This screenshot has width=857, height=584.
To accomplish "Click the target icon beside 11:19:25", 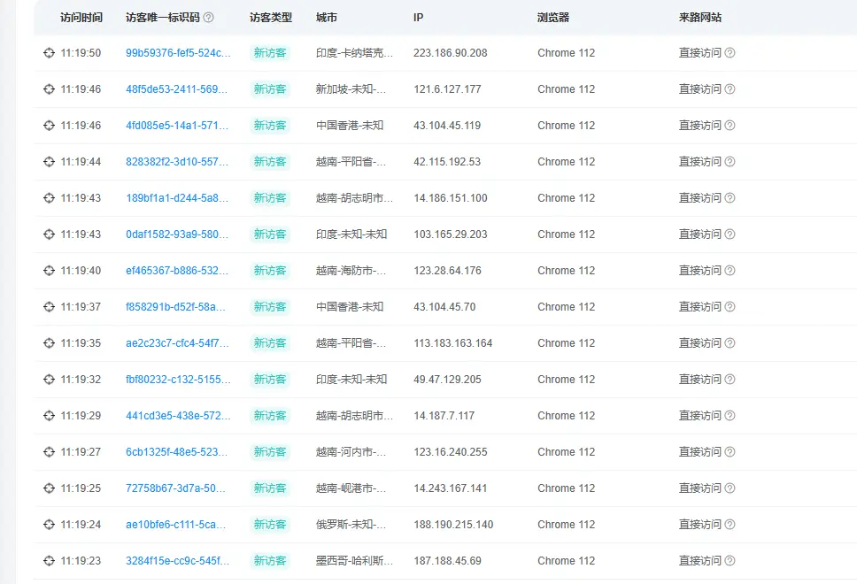I will [x=50, y=488].
